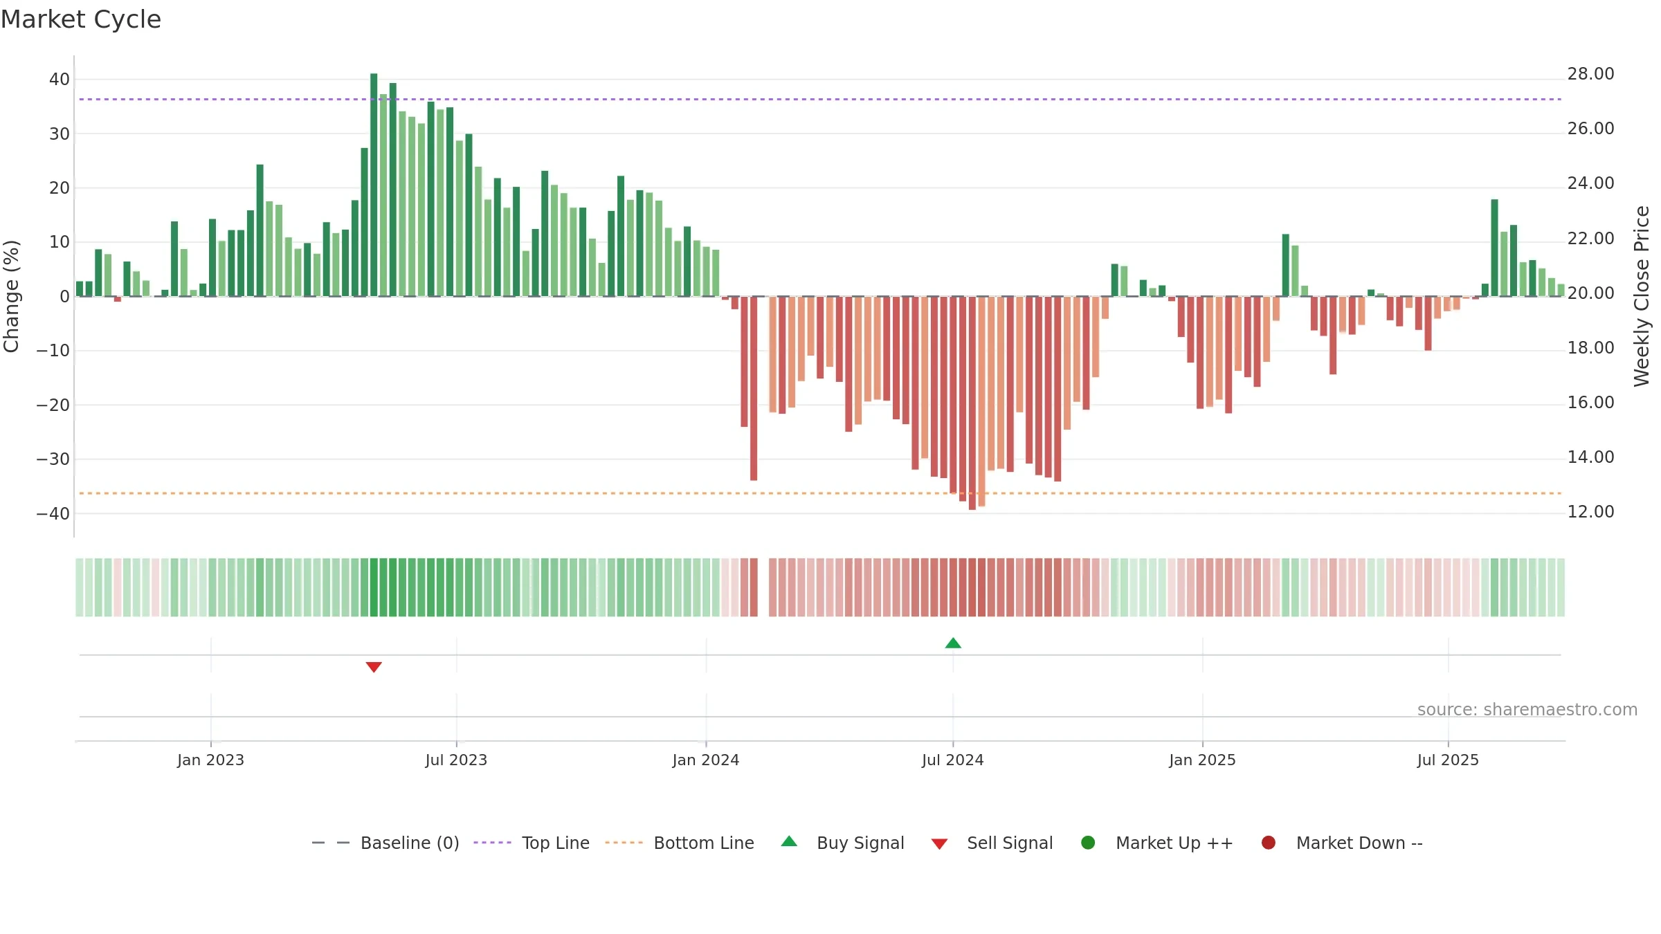
Task: Click the Jul 2023 axis label
Action: [x=456, y=760]
